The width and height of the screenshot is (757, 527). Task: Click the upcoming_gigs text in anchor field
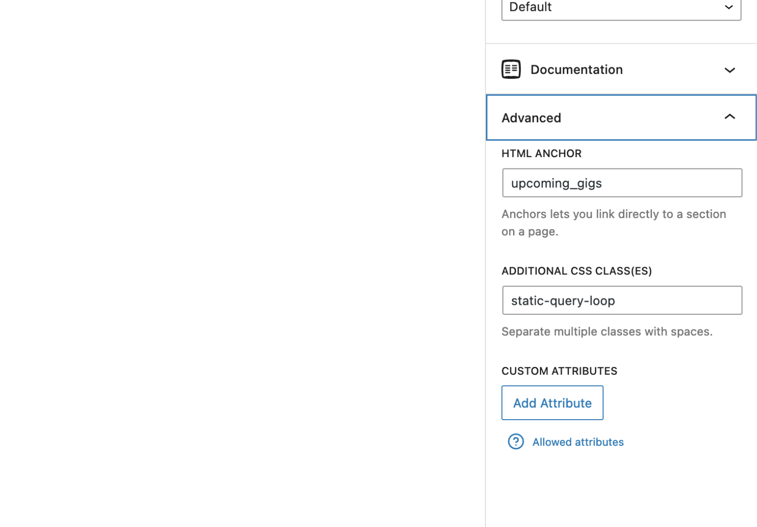coord(556,183)
